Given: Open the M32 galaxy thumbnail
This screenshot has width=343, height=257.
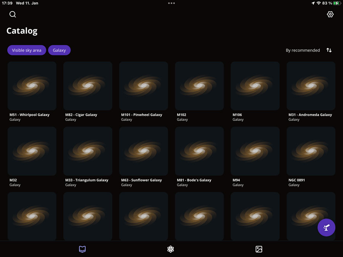Looking at the screenshot, I should click(x=32, y=151).
